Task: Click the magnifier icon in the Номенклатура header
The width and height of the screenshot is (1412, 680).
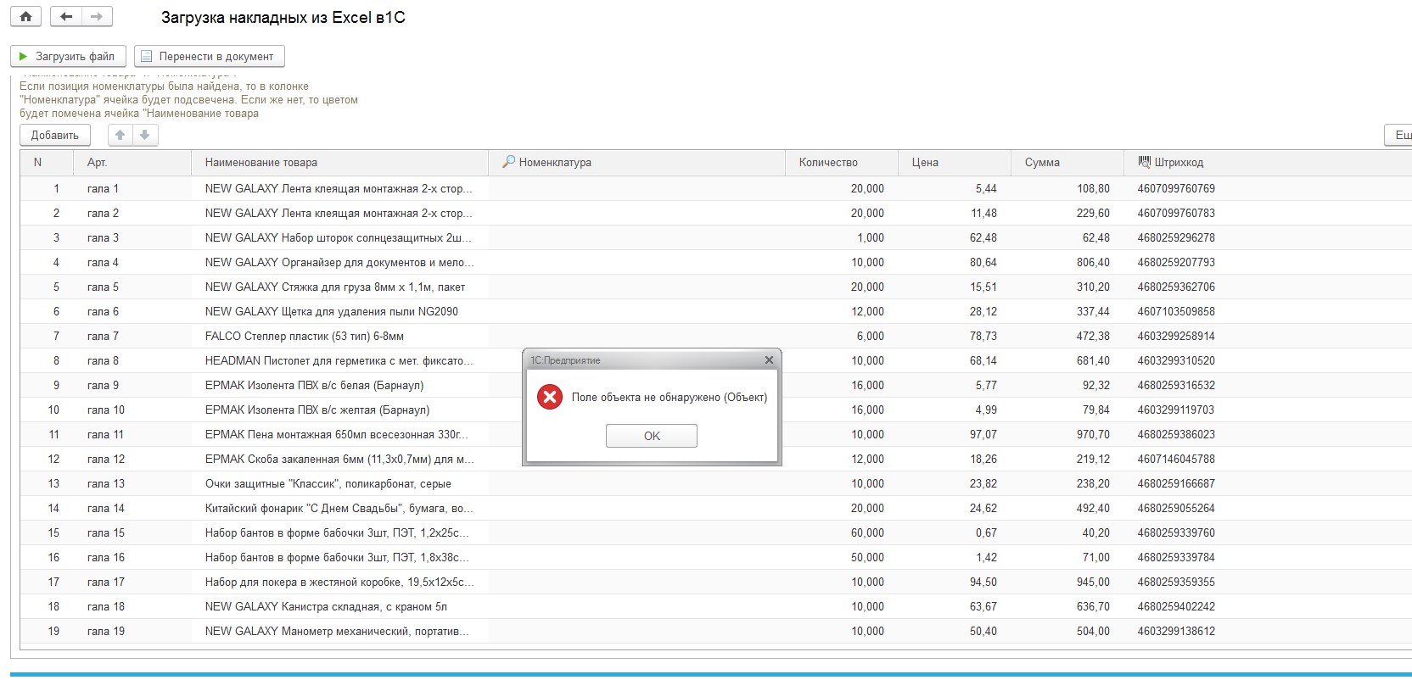Action: [509, 161]
